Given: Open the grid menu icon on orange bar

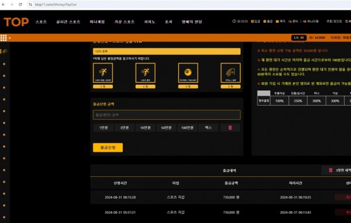Looking at the screenshot, I should coord(4,38).
